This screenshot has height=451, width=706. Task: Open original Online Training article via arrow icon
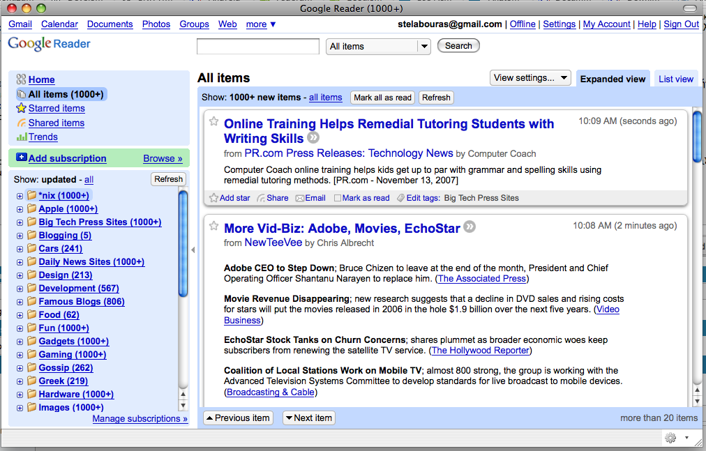click(313, 137)
